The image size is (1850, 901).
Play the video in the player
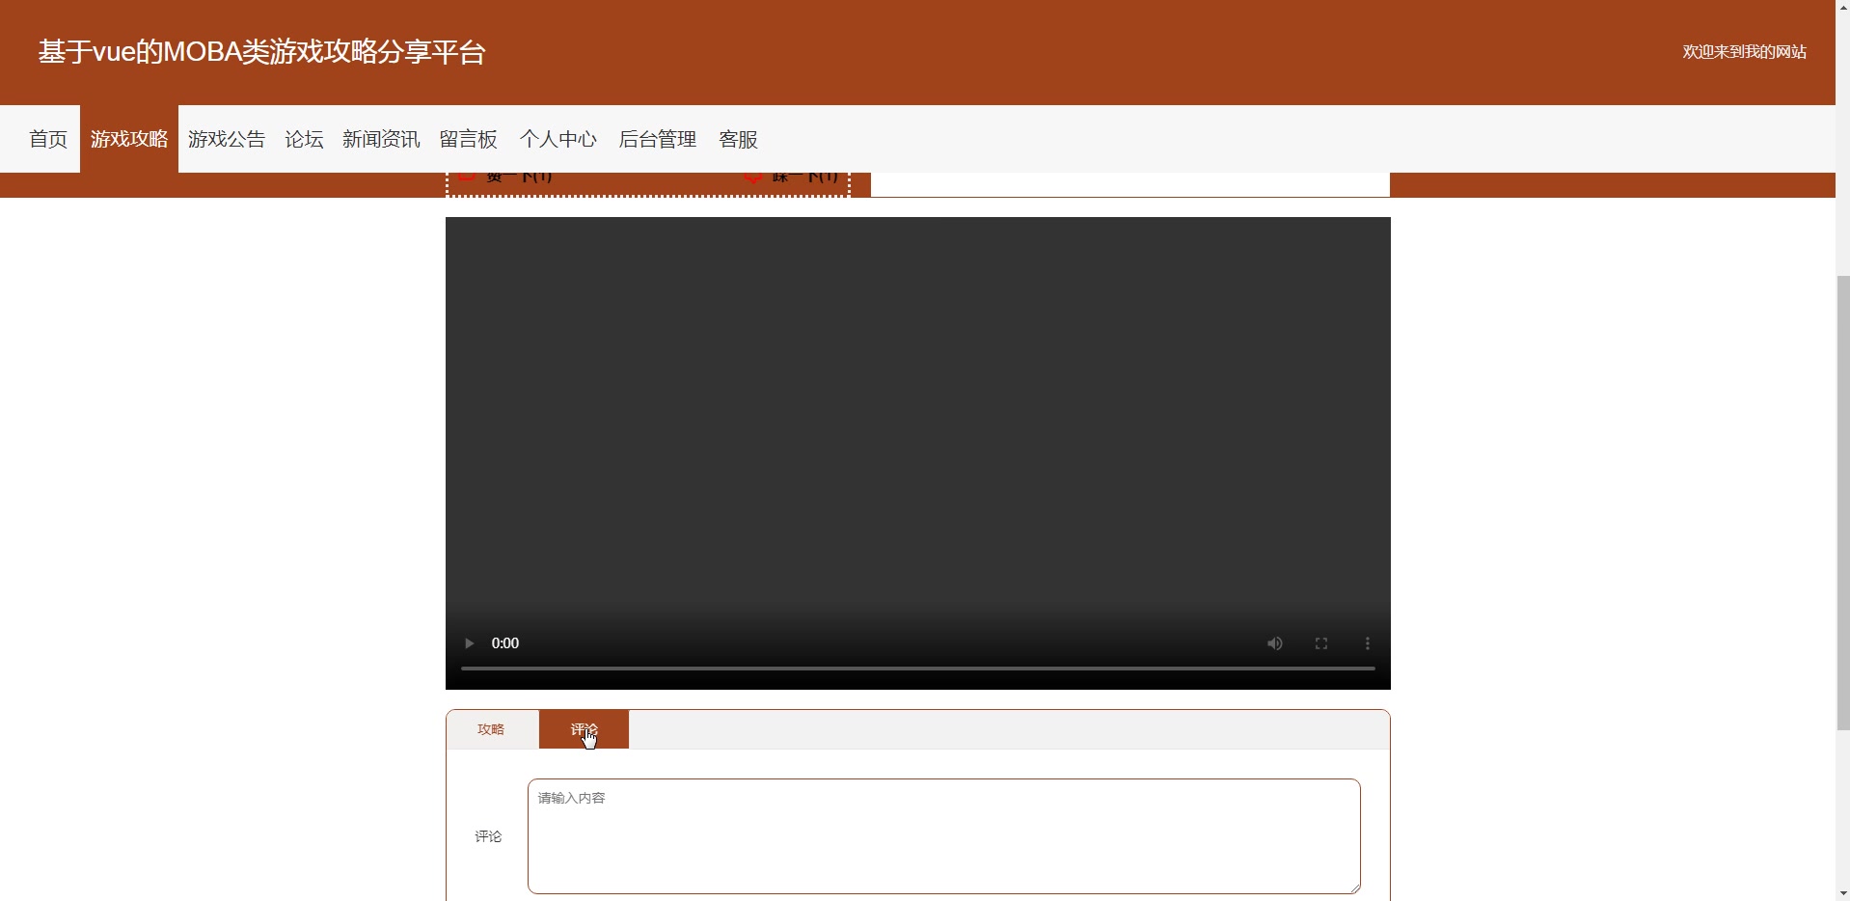pos(469,643)
